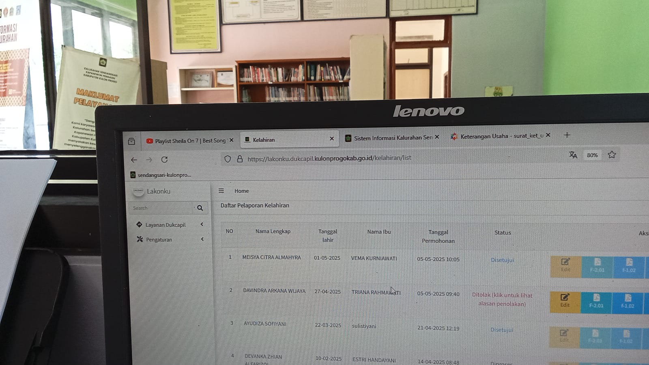Click Edit button for MEISYA CITRA ALMAHYRA
The width and height of the screenshot is (649, 365).
565,266
